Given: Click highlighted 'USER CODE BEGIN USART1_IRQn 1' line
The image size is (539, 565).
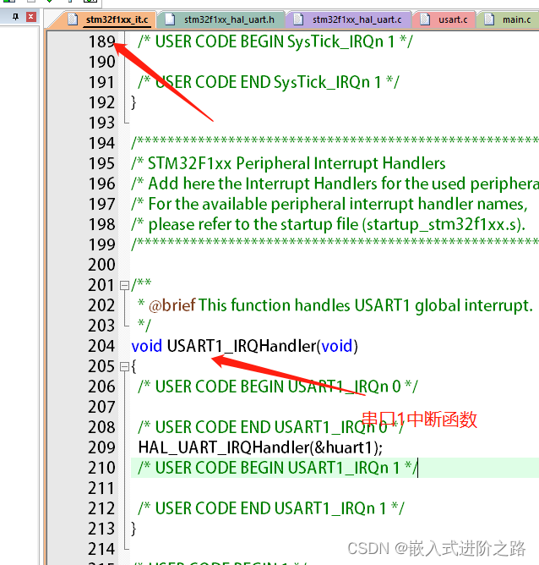Looking at the screenshot, I should pyautogui.click(x=335, y=468).
